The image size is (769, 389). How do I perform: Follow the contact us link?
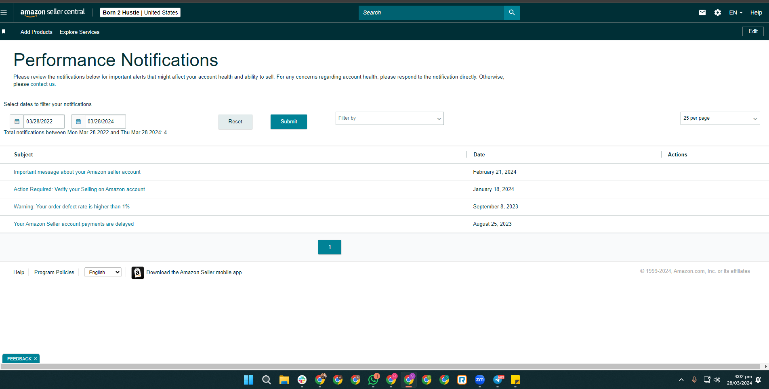tap(42, 84)
